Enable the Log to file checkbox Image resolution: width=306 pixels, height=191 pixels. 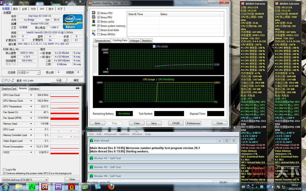click(4, 170)
